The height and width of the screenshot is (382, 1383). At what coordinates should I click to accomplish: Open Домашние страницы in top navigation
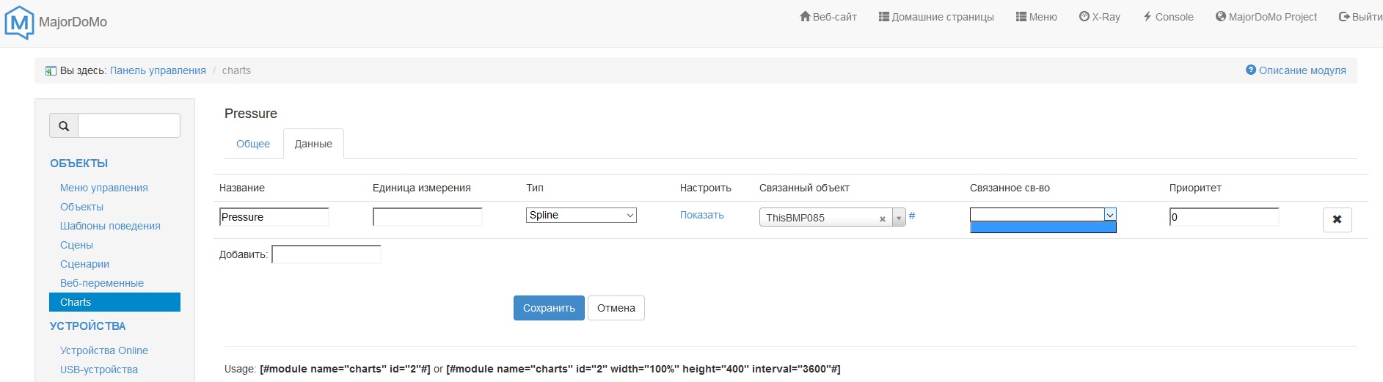(936, 17)
